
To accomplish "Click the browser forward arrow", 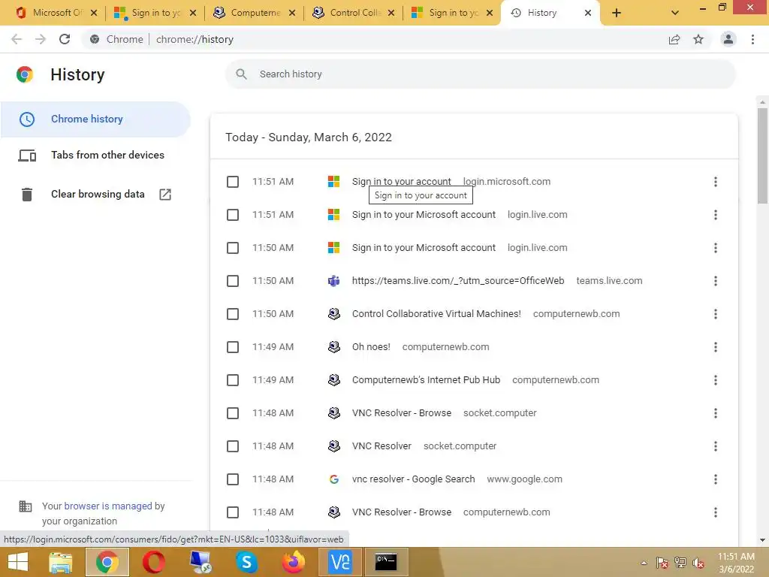I will click(x=41, y=39).
